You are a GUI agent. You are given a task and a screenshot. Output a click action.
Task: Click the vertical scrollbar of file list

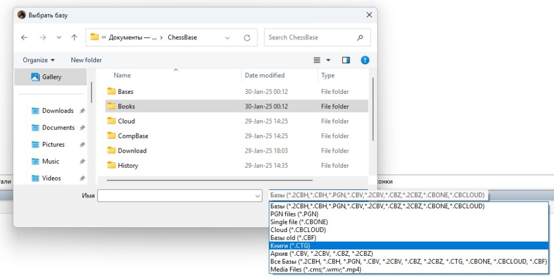(x=372, y=110)
